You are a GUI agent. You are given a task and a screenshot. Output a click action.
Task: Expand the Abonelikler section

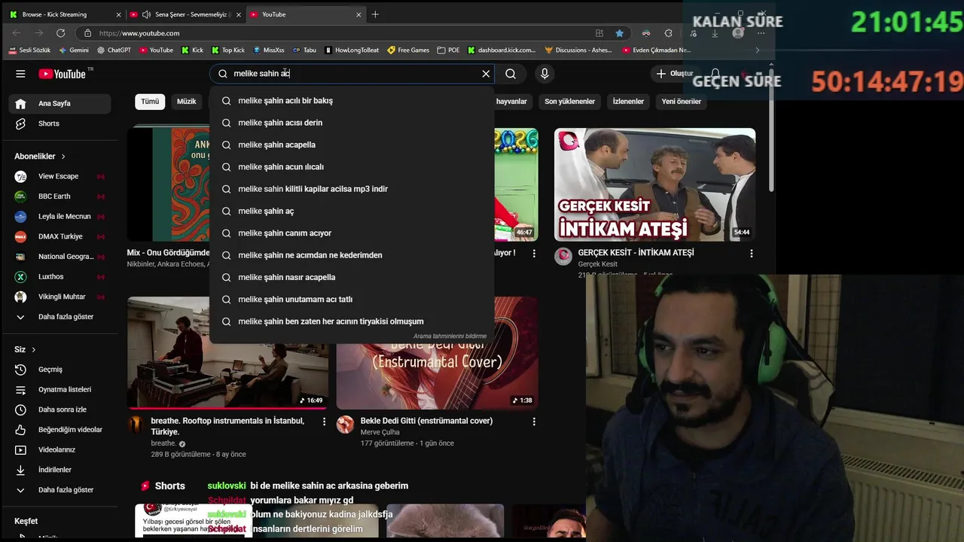point(41,157)
